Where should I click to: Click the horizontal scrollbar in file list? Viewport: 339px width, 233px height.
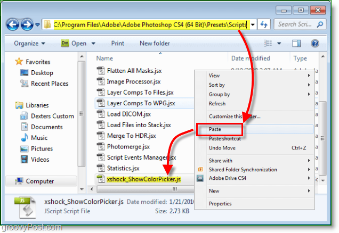tap(146, 189)
